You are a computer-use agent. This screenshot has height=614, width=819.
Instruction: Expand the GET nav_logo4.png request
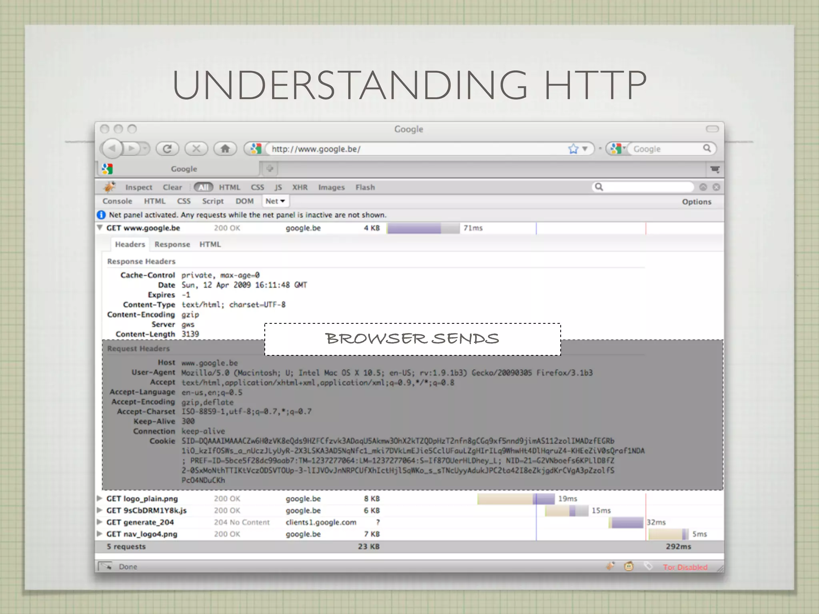tap(100, 534)
